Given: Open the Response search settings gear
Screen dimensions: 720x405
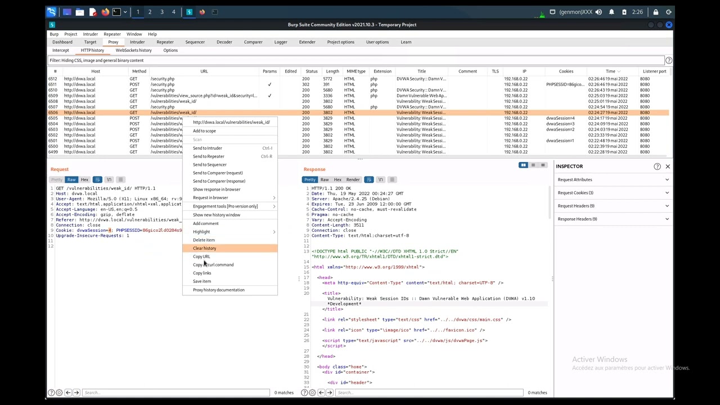Looking at the screenshot, I should 312,393.
